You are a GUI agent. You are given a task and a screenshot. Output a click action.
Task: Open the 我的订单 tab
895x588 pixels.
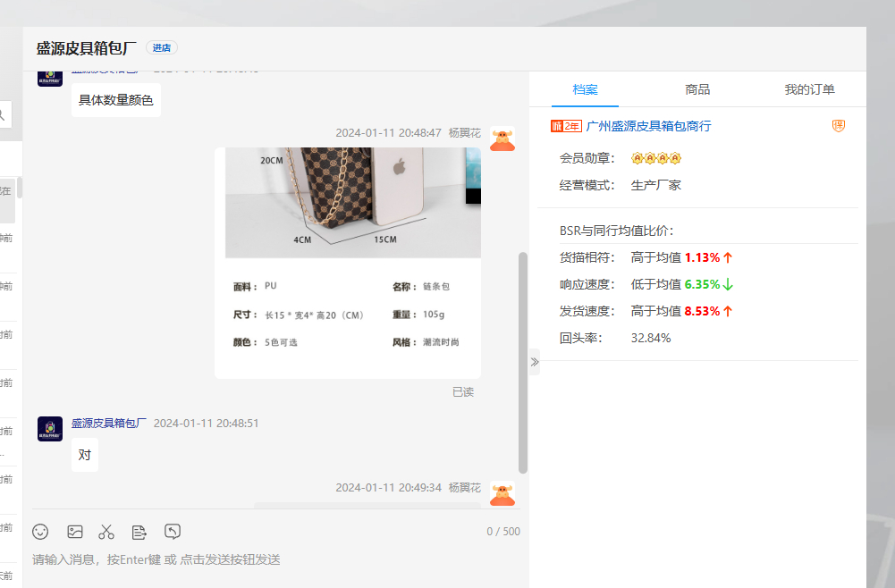coord(809,89)
